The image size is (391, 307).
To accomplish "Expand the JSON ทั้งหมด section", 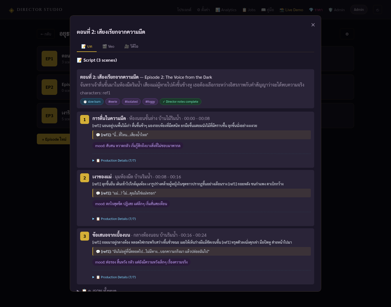I will click(97, 290).
